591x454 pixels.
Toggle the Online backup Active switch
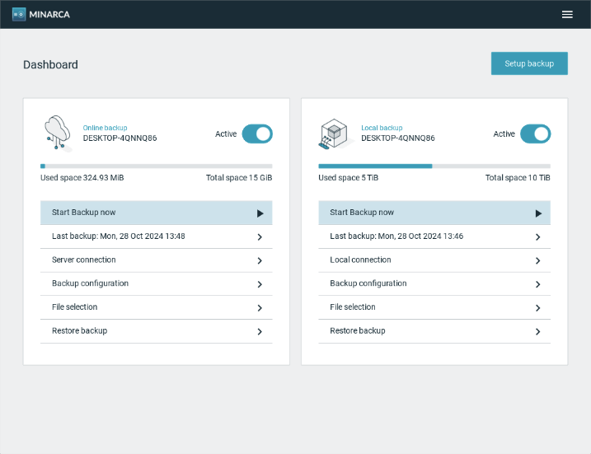257,133
